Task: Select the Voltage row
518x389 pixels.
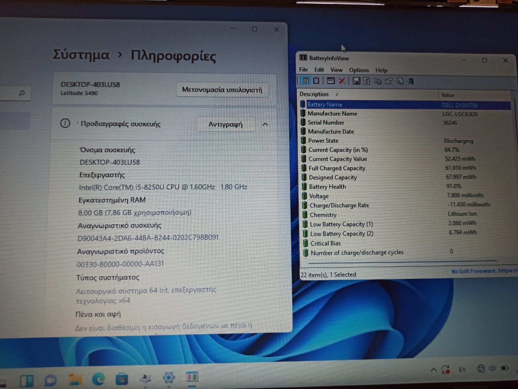Action: pyautogui.click(x=407, y=196)
